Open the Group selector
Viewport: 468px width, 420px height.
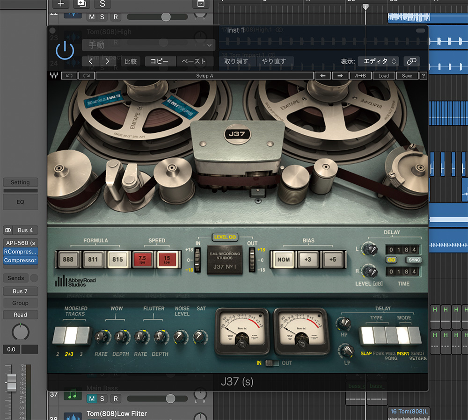pyautogui.click(x=20, y=303)
